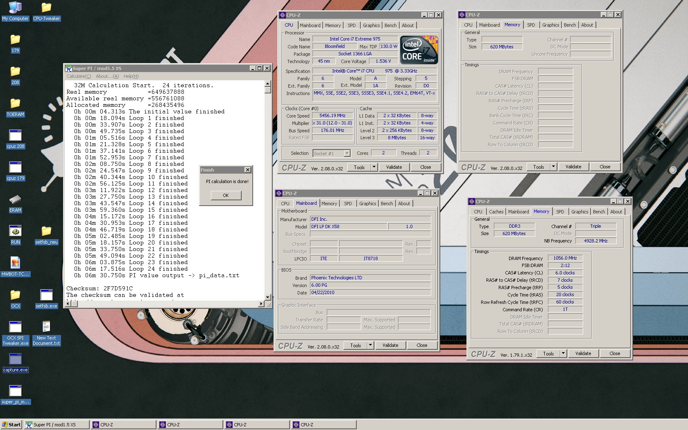Open the Socket #1 selection dropdown
The height and width of the screenshot is (430, 688).
[x=347, y=153]
